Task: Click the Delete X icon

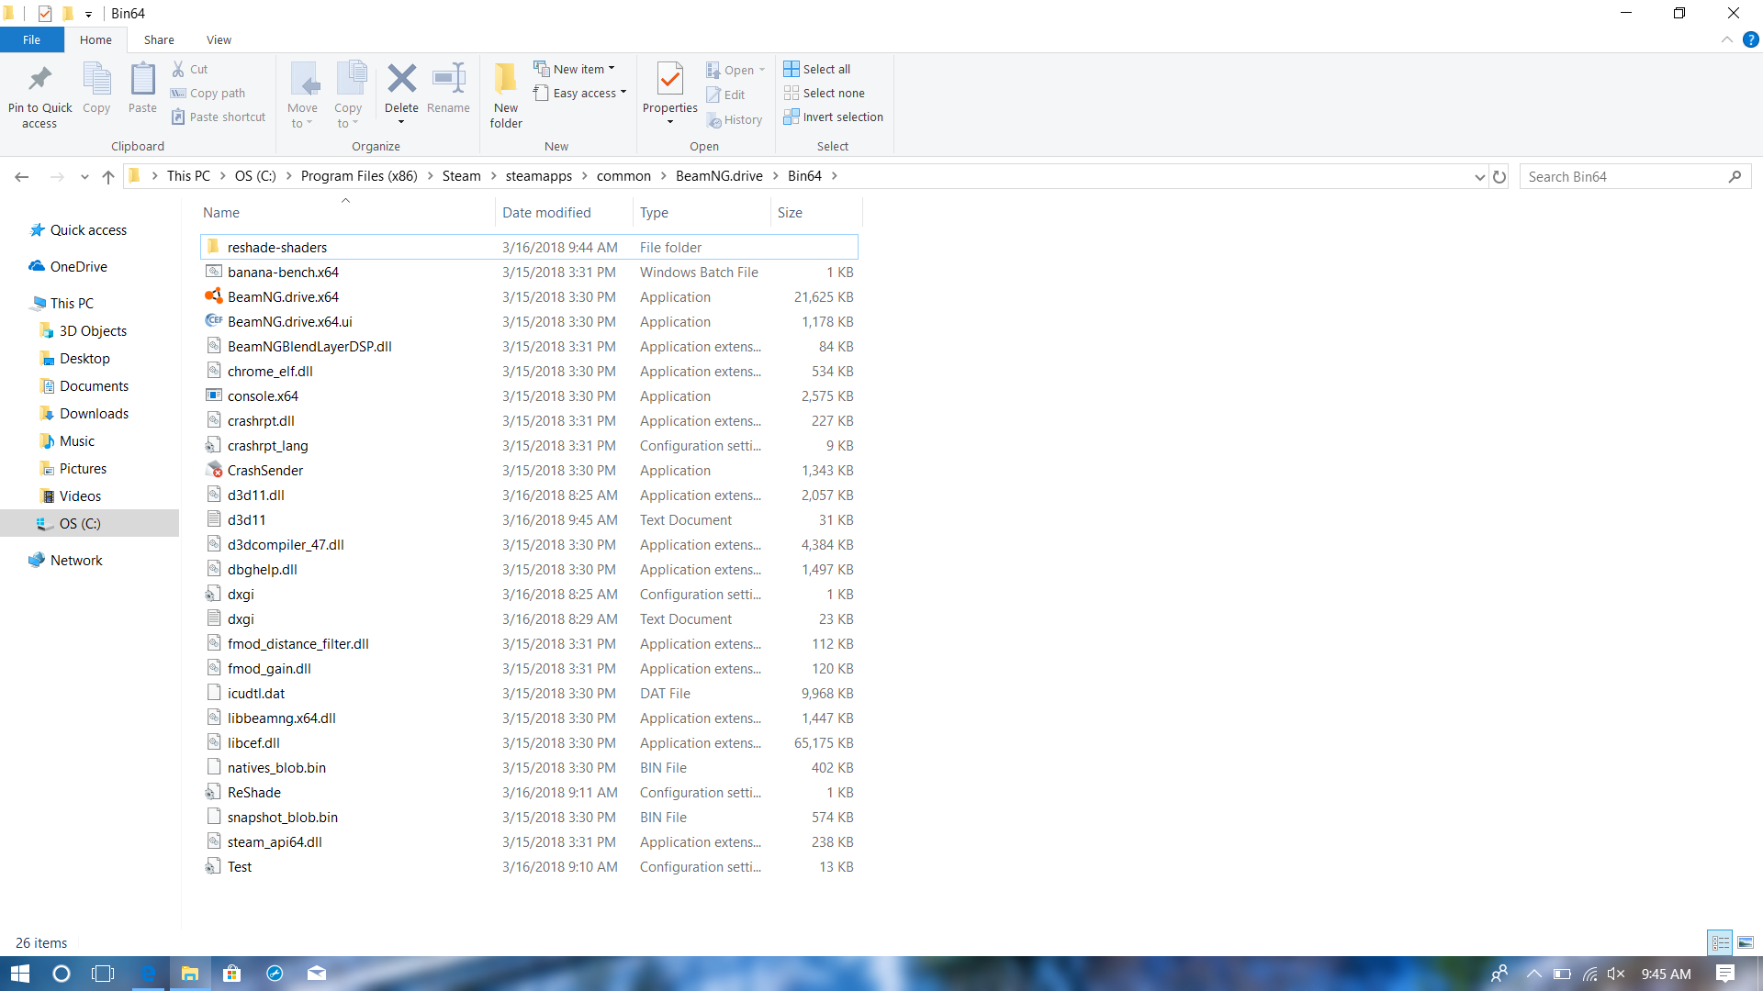Action: point(401,79)
